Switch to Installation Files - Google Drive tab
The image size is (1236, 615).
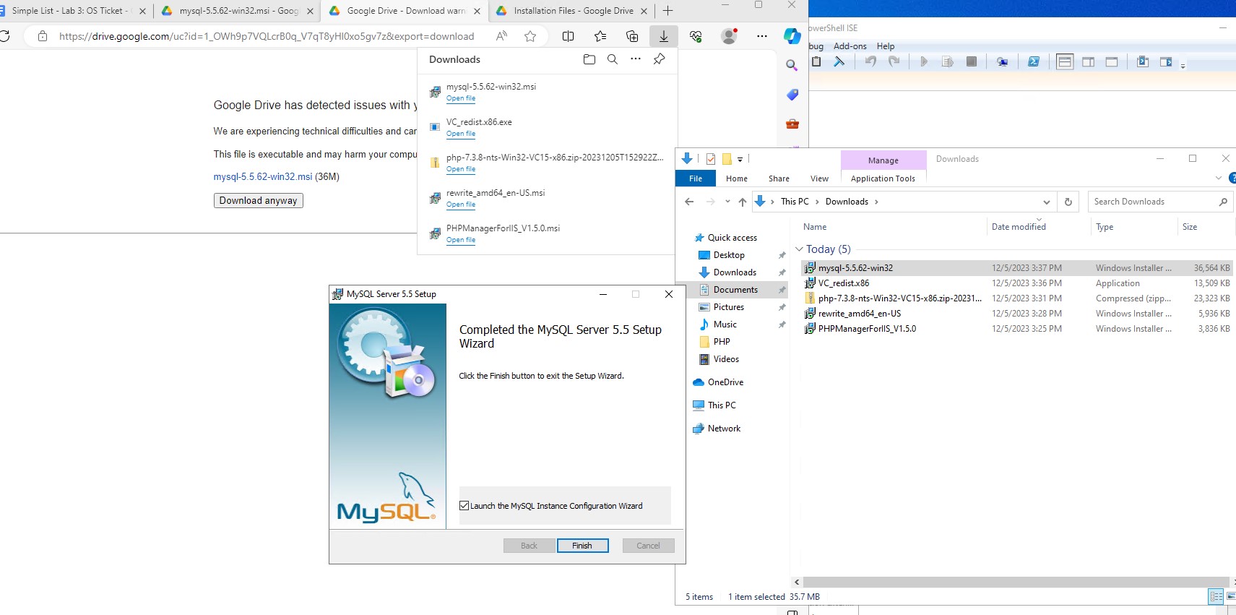(571, 11)
